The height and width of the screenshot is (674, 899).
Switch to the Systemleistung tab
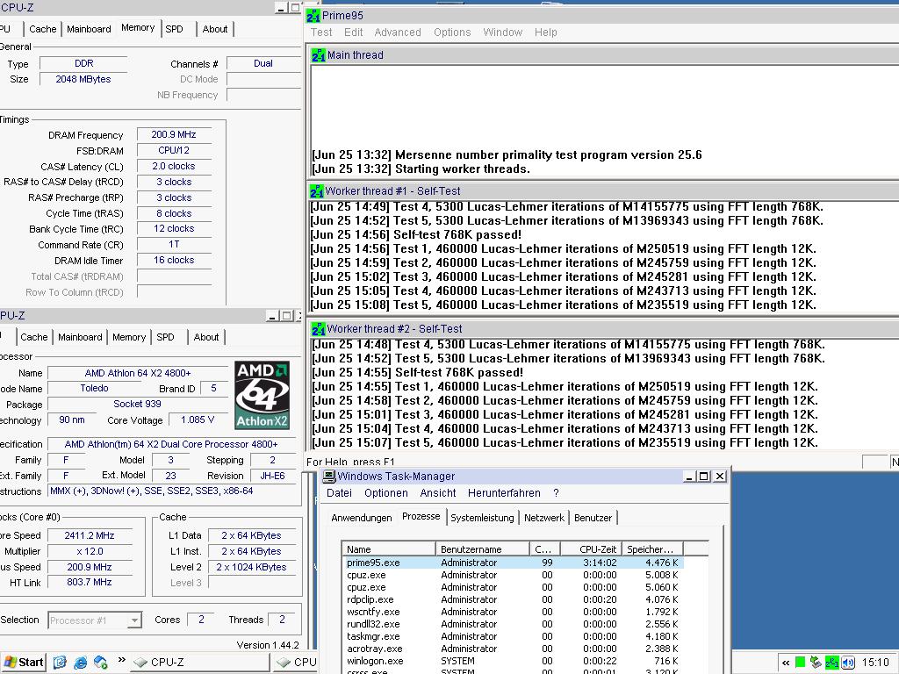[482, 518]
